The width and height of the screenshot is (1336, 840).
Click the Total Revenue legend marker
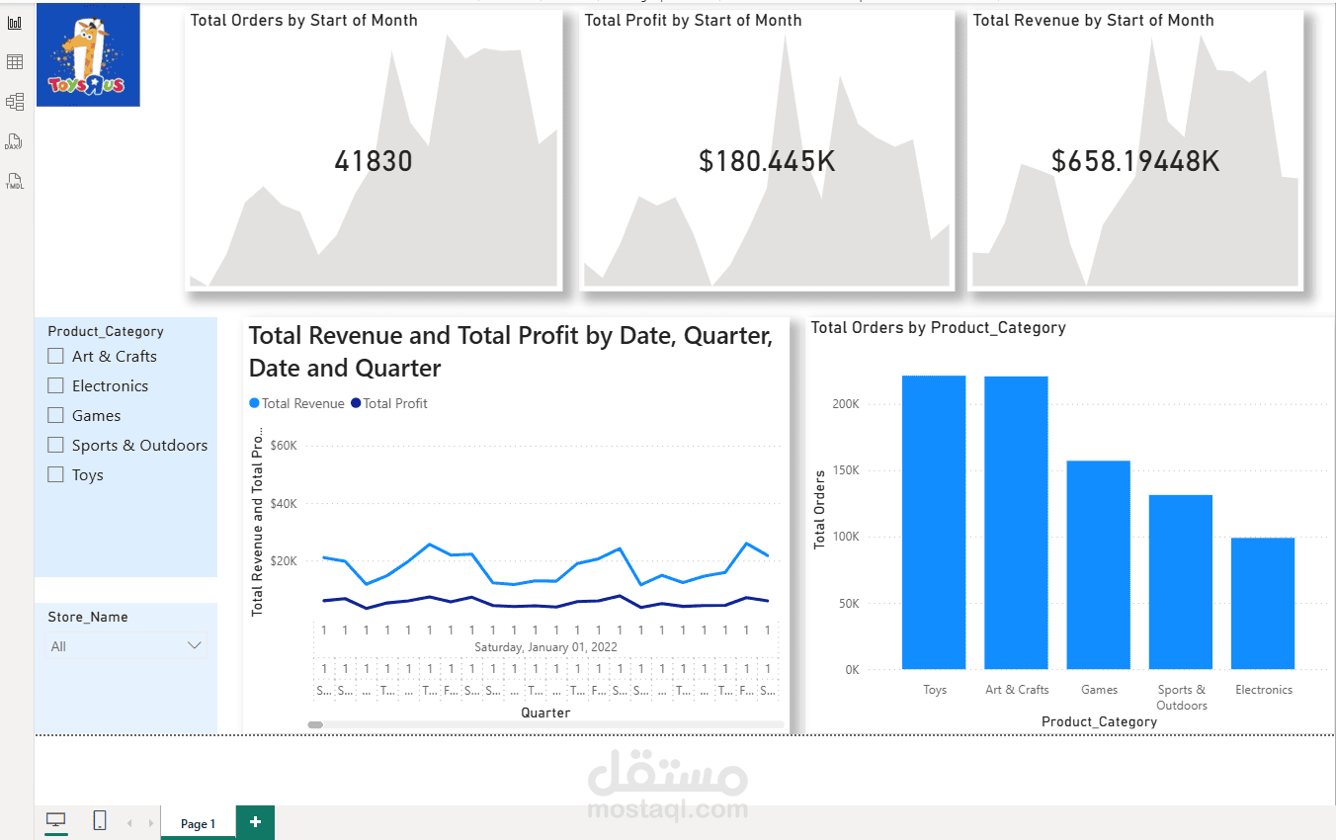(255, 403)
